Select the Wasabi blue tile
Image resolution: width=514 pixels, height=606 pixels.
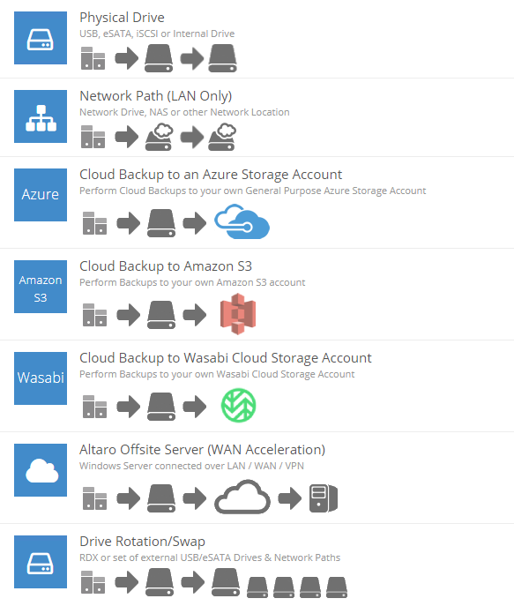pos(41,378)
